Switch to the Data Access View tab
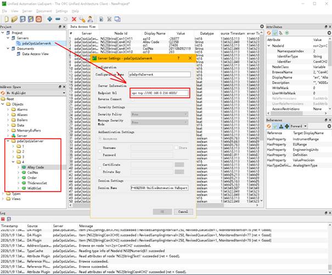 83,26
